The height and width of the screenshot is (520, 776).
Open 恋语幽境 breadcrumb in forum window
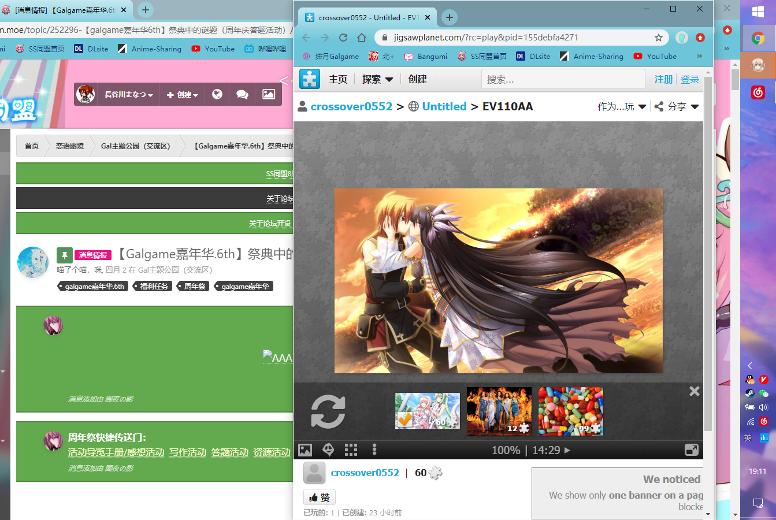(x=70, y=146)
